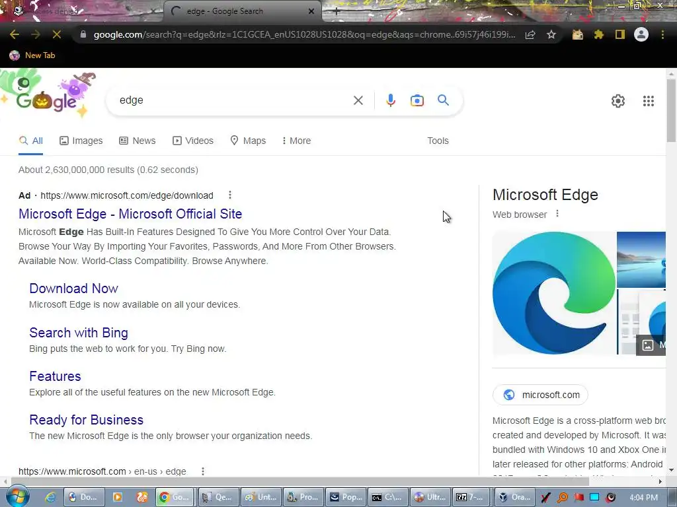
Task: Click the horizontal scrollbar thumb
Action: (x=301, y=481)
